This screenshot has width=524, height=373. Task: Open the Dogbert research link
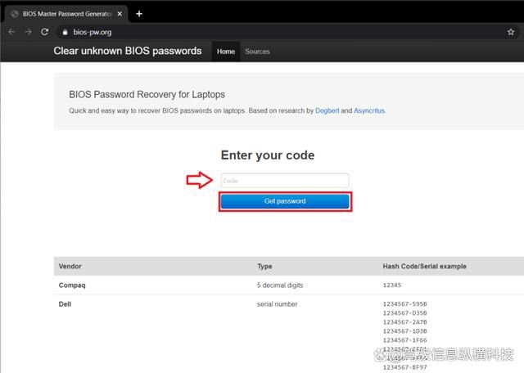pyautogui.click(x=327, y=110)
